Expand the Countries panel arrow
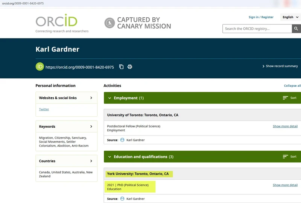Screen dimensions: 301x203 [x=91, y=161]
